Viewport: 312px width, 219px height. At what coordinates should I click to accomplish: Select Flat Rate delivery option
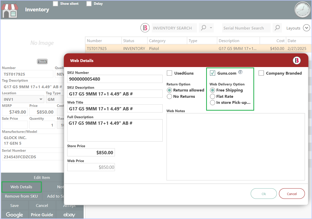point(213,97)
